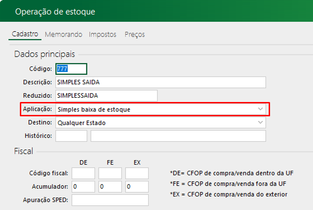Click the Apuração SPED field

(110, 200)
